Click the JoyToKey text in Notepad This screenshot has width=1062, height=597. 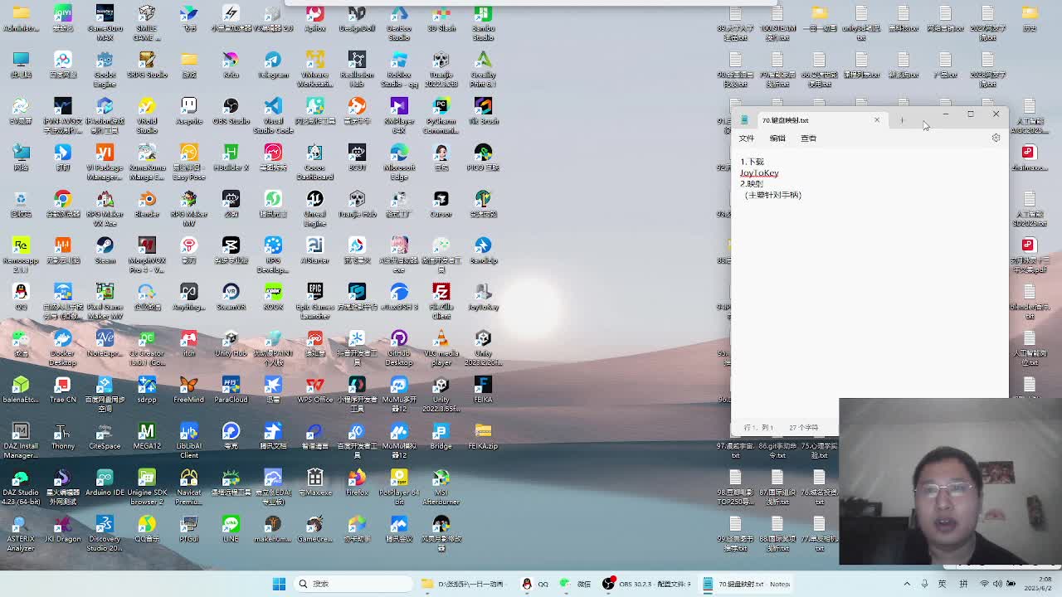point(759,172)
